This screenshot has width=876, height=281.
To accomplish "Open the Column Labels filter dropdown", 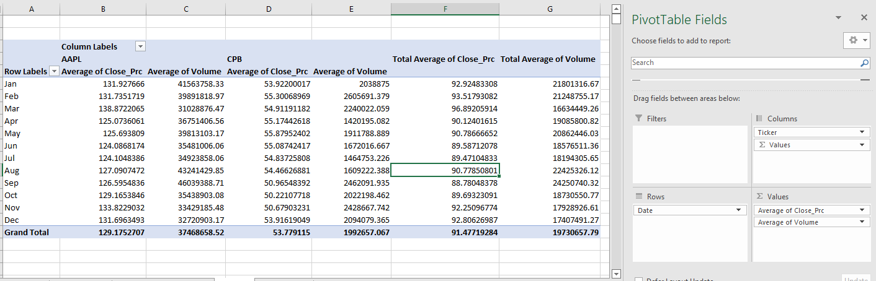I will tap(140, 46).
